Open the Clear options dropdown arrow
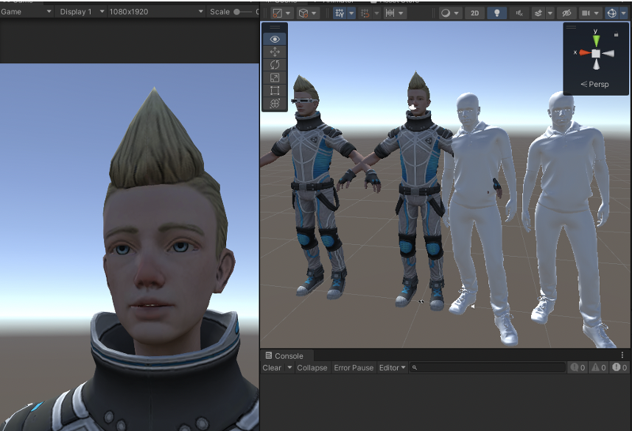 [x=289, y=368]
